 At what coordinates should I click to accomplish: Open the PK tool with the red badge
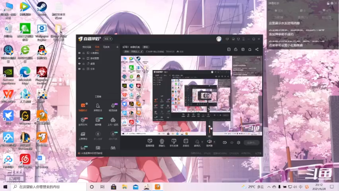point(83,121)
